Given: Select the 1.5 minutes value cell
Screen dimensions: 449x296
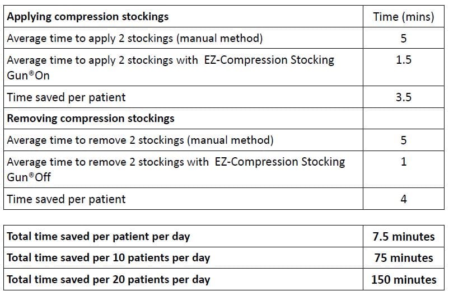Looking at the screenshot, I should (x=403, y=60).
